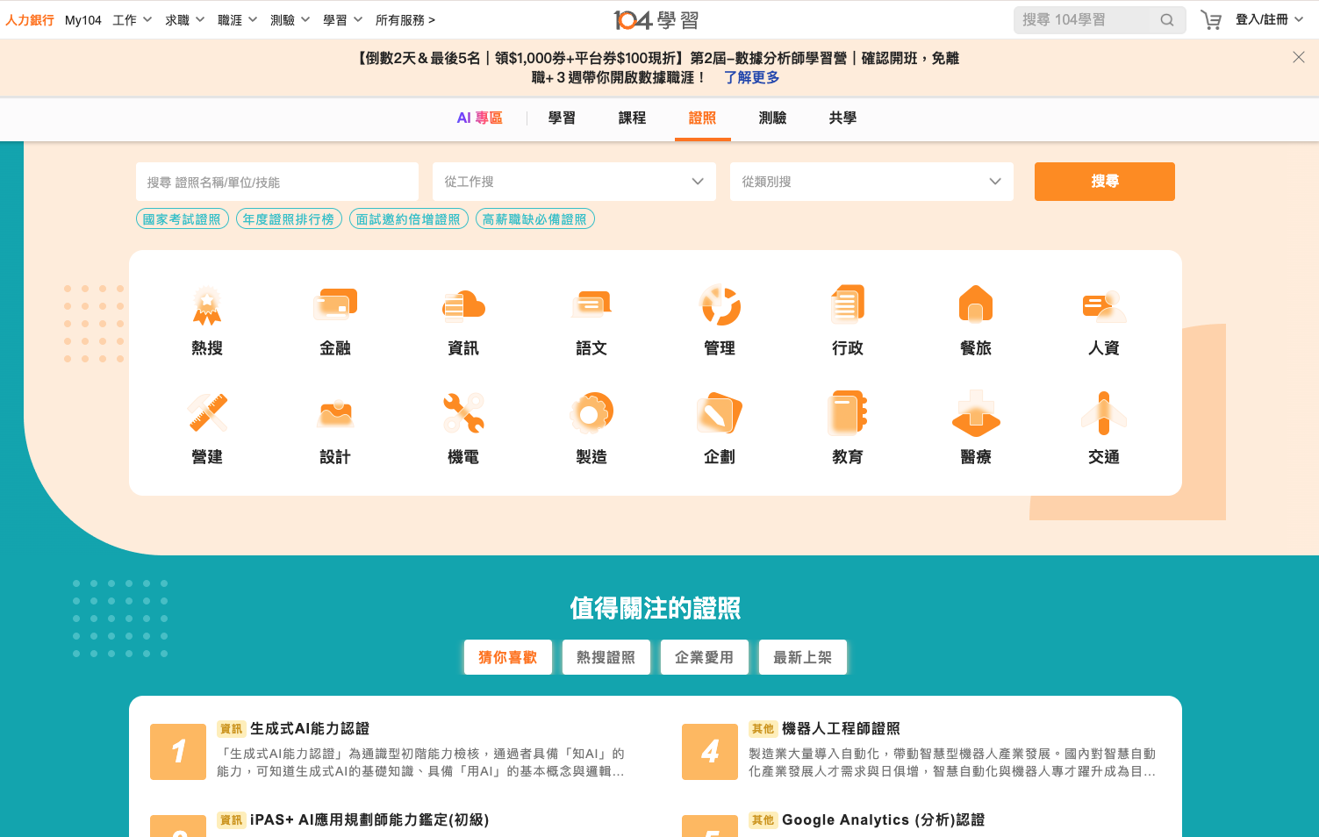Dismiss the promotional banner with the X
This screenshot has width=1319, height=837.
click(x=1299, y=57)
